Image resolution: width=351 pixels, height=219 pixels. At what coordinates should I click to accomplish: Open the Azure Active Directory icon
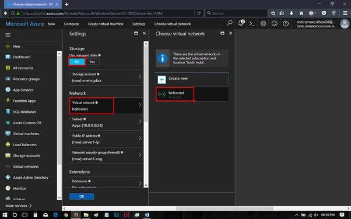[8, 177]
